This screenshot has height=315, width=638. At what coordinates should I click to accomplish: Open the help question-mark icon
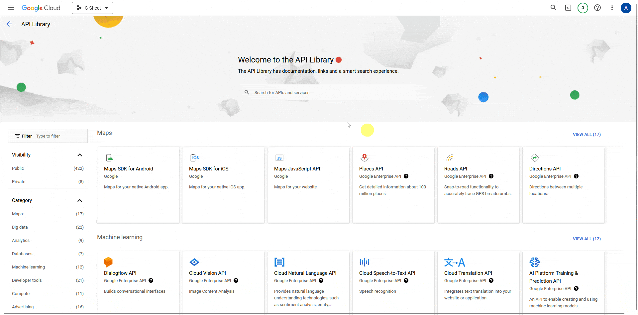(x=597, y=8)
